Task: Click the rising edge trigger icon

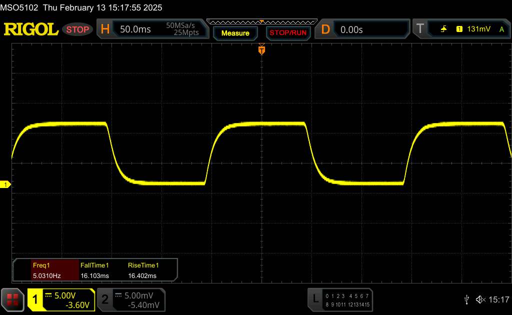Action: 443,29
